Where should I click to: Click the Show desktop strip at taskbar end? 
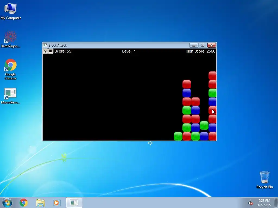pyautogui.click(x=276, y=203)
